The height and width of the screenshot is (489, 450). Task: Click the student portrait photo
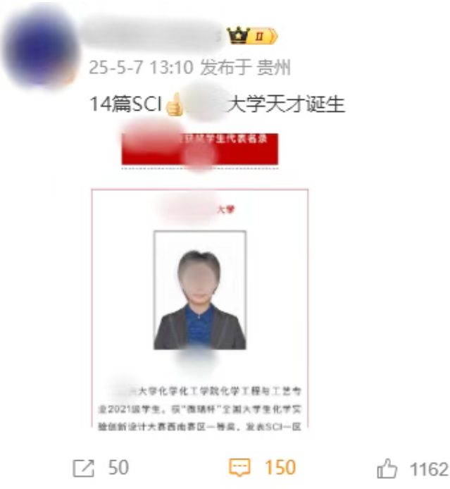point(200,290)
